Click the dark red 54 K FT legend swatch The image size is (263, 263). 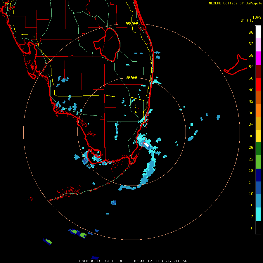click(258, 71)
